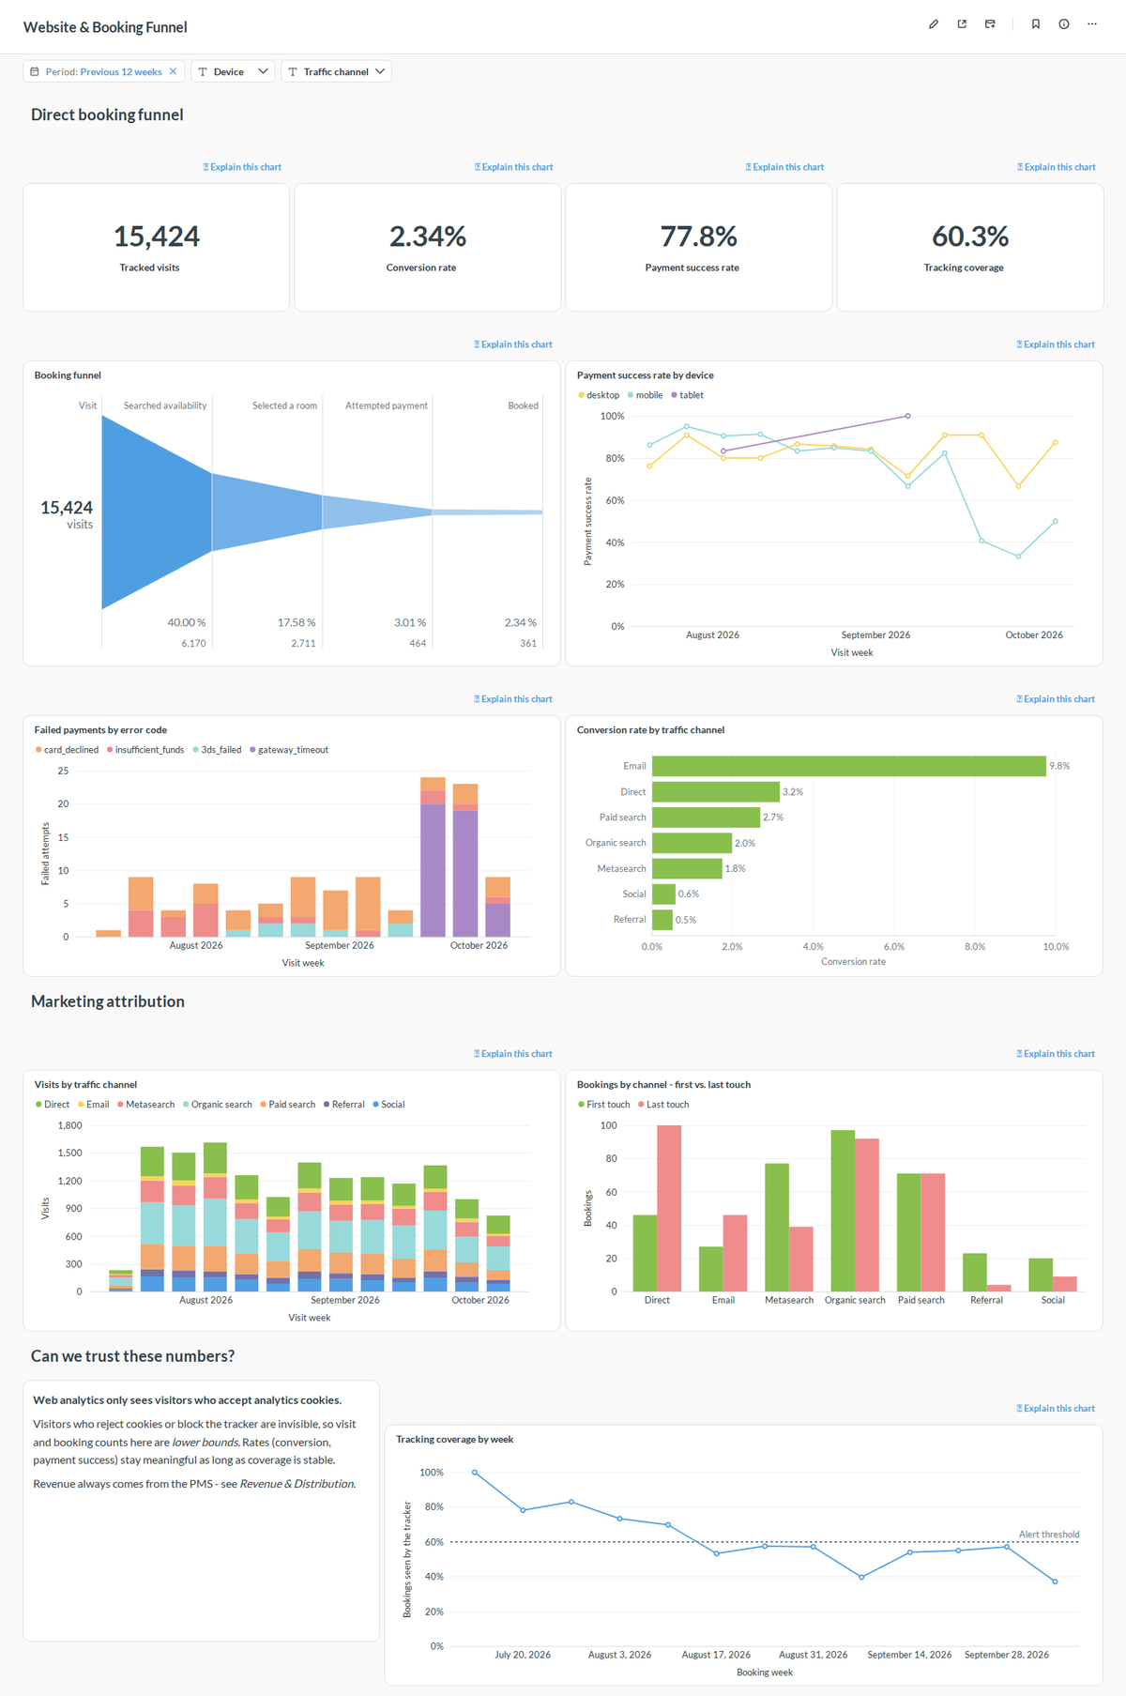Toggle First touch legend series
The image size is (1126, 1696).
pos(604,1105)
